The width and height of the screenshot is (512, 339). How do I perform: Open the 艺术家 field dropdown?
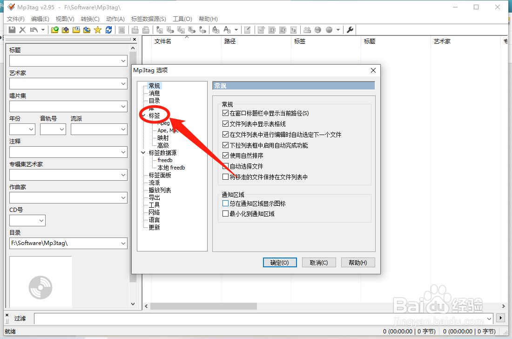pyautogui.click(x=123, y=84)
